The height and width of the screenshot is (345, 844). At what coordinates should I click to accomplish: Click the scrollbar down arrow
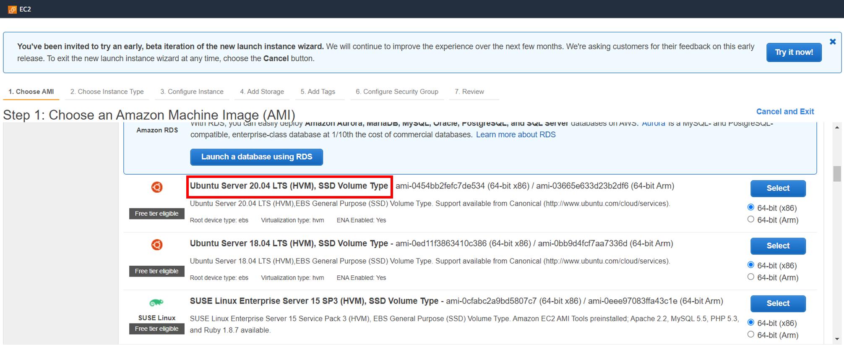tap(837, 339)
